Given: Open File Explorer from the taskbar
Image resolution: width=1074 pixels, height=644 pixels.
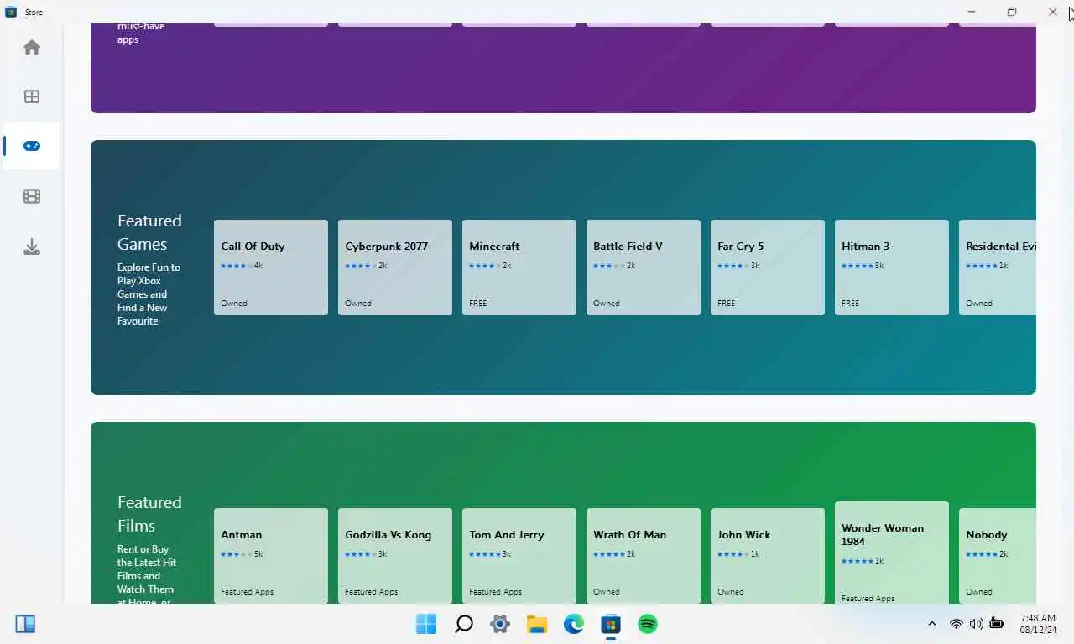Looking at the screenshot, I should coord(537,624).
